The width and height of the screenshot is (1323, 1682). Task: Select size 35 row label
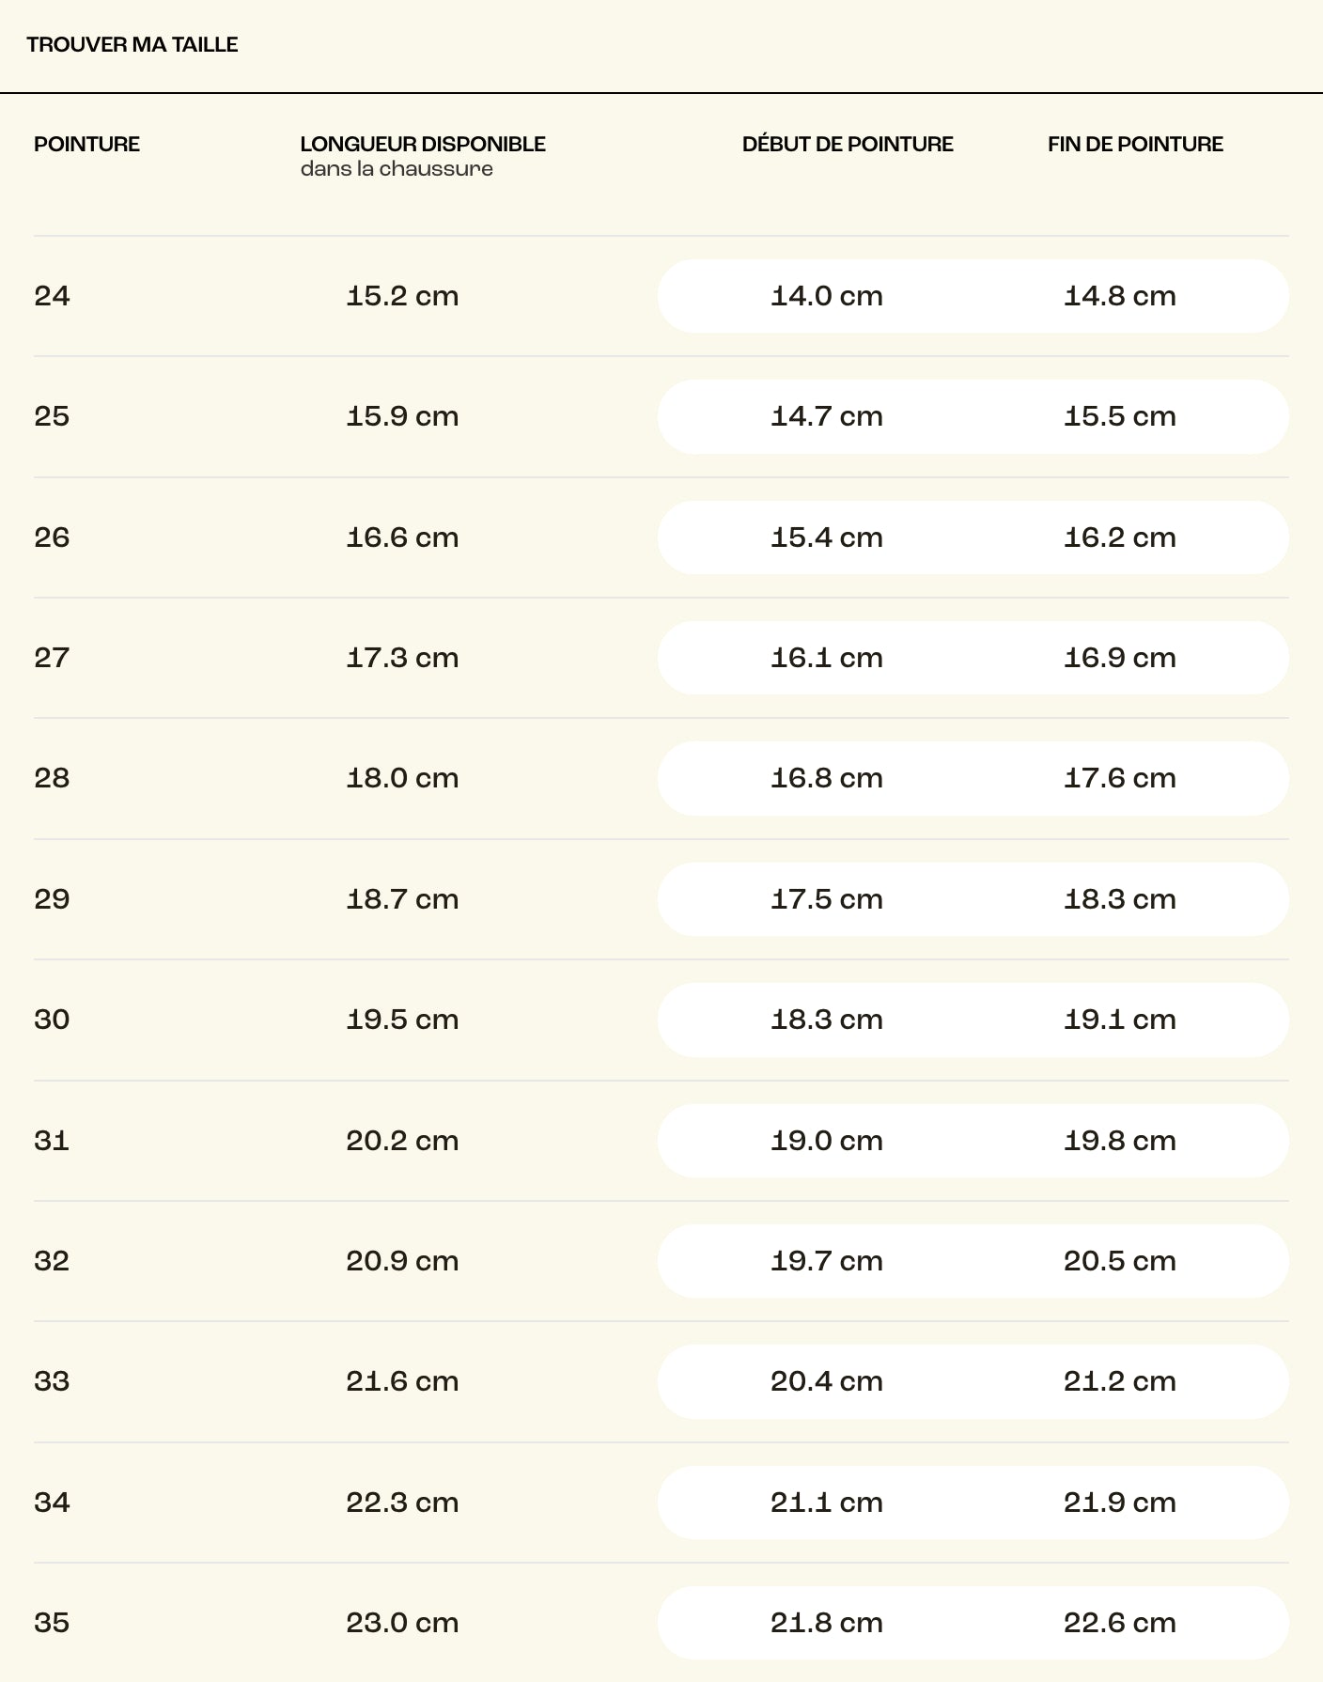click(52, 1623)
